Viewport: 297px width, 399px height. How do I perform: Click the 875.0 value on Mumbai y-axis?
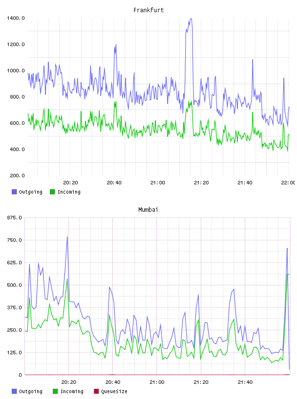pos(14,218)
